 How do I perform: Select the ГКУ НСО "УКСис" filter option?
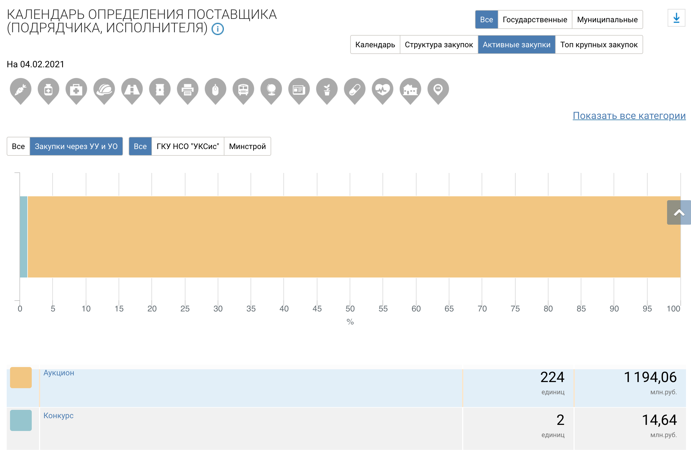pyautogui.click(x=188, y=147)
